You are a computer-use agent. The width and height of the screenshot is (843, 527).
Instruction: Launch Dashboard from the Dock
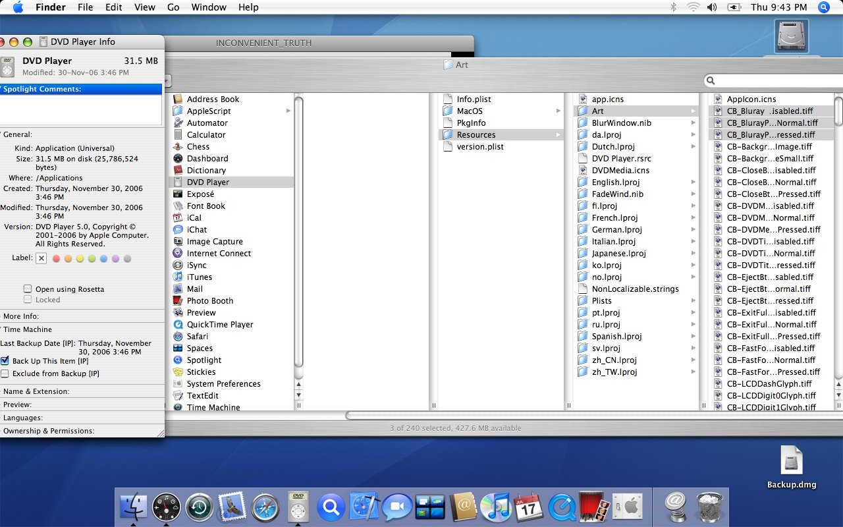tap(166, 507)
